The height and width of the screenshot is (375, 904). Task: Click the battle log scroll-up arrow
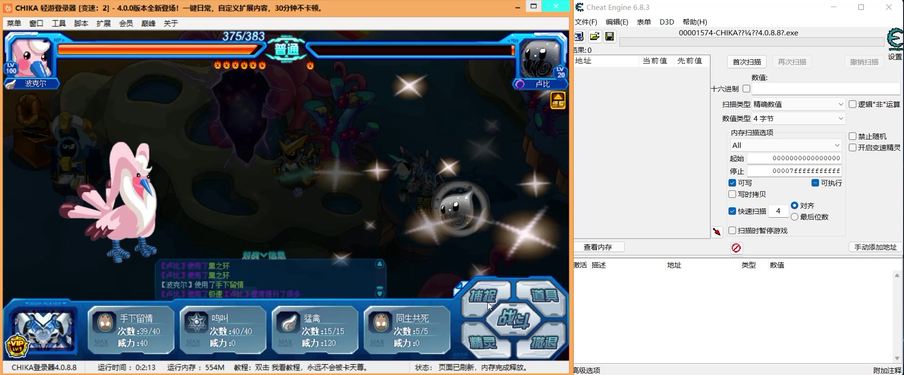click(x=379, y=264)
